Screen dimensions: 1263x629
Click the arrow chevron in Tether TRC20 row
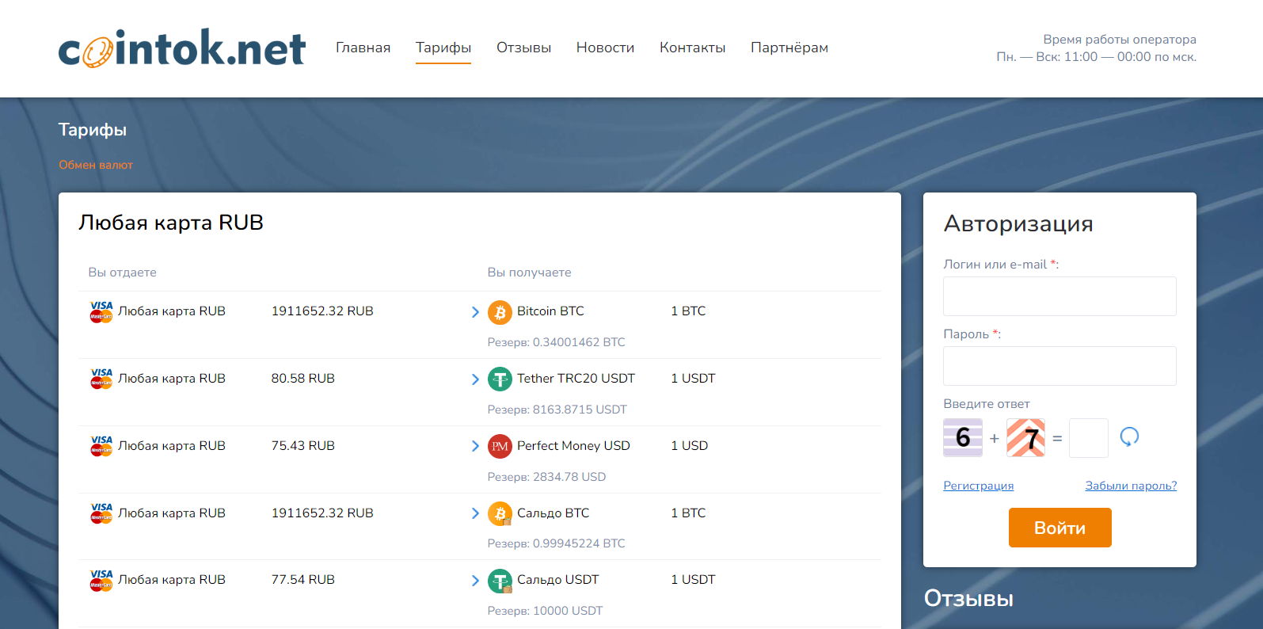pyautogui.click(x=475, y=379)
